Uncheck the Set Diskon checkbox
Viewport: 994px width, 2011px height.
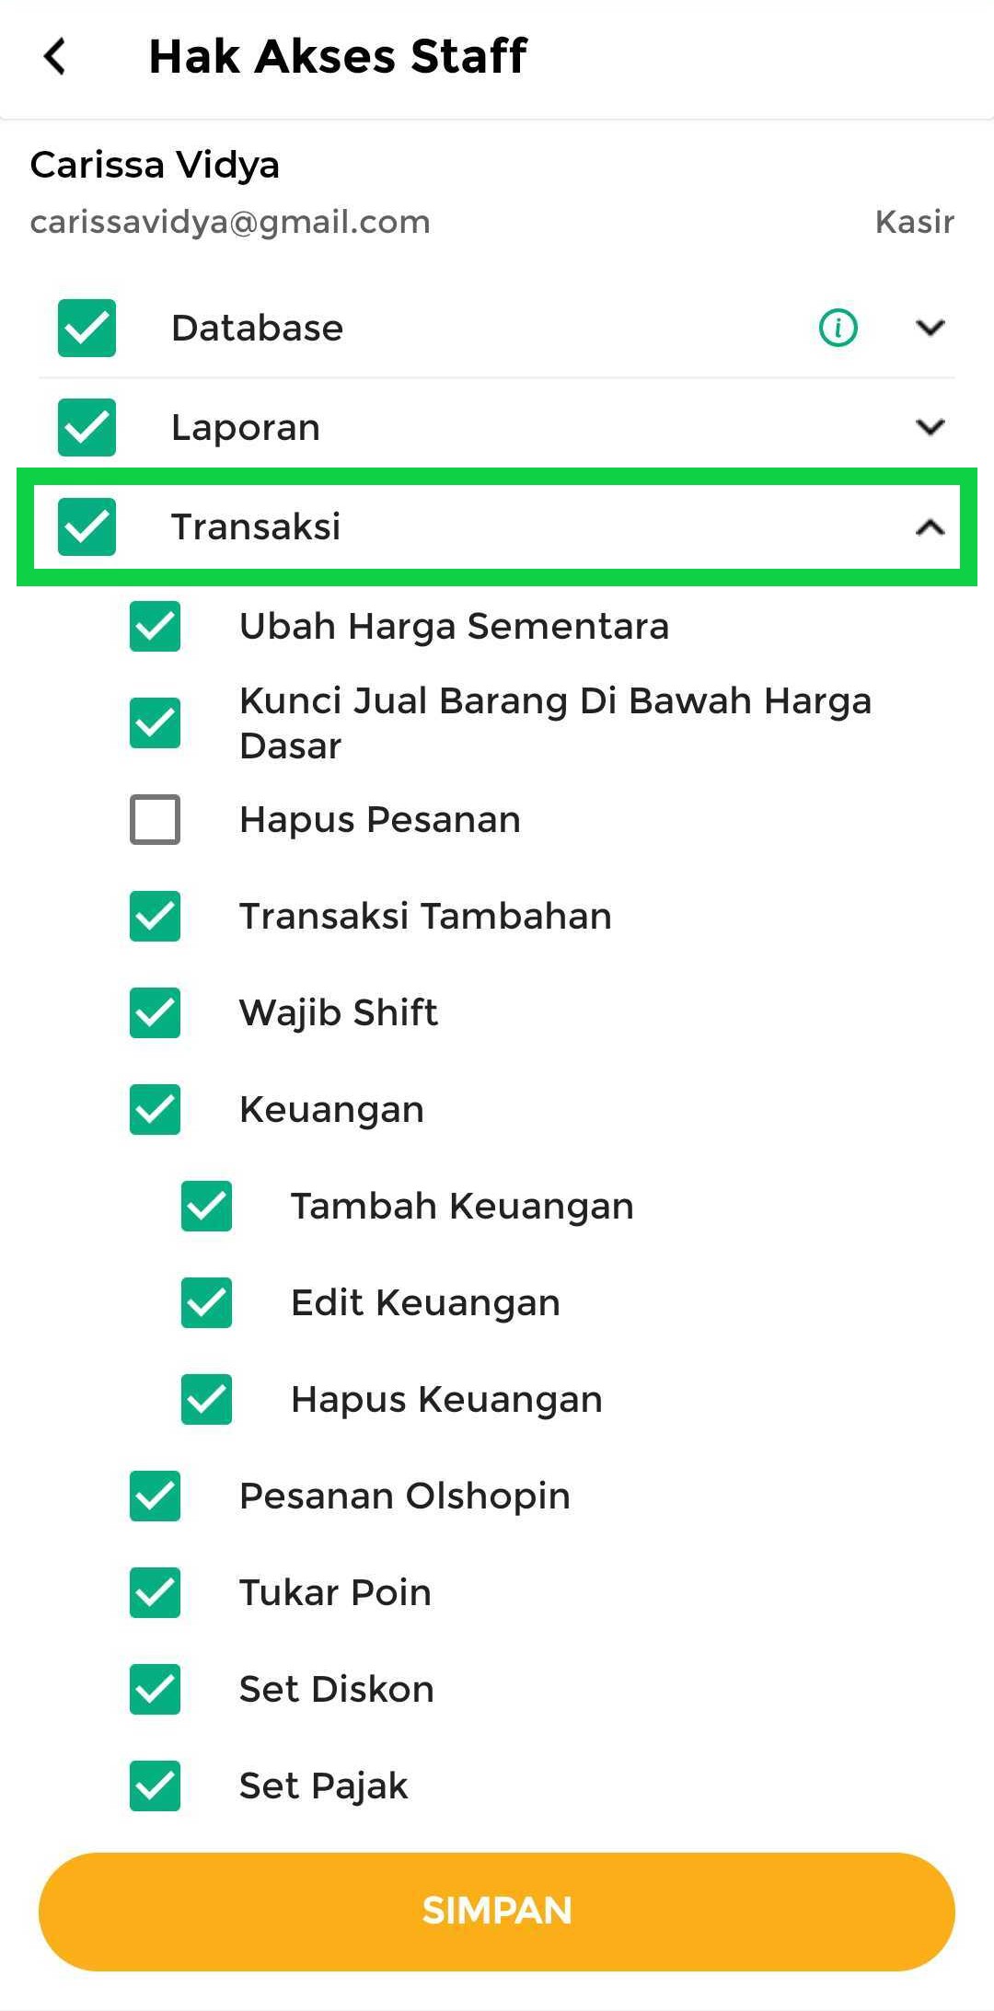pyautogui.click(x=155, y=1689)
